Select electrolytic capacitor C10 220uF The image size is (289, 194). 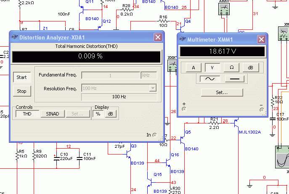coord(56,158)
